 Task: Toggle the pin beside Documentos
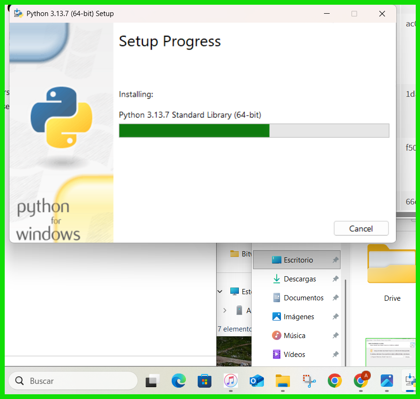[335, 298]
